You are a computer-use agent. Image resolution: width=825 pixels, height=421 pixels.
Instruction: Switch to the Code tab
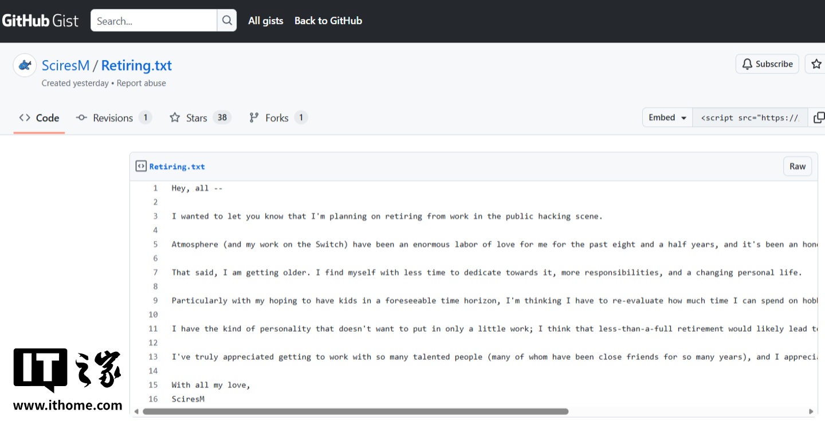pyautogui.click(x=39, y=118)
